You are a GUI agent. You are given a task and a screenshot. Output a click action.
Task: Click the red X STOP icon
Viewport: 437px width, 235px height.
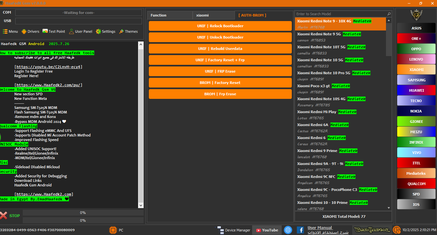(4, 216)
